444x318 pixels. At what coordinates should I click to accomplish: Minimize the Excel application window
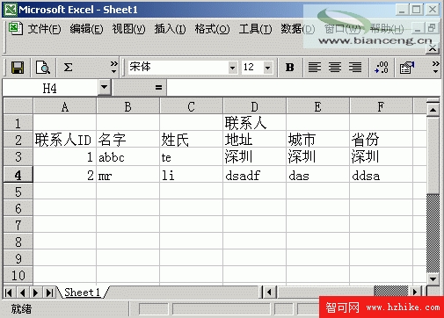point(402,10)
